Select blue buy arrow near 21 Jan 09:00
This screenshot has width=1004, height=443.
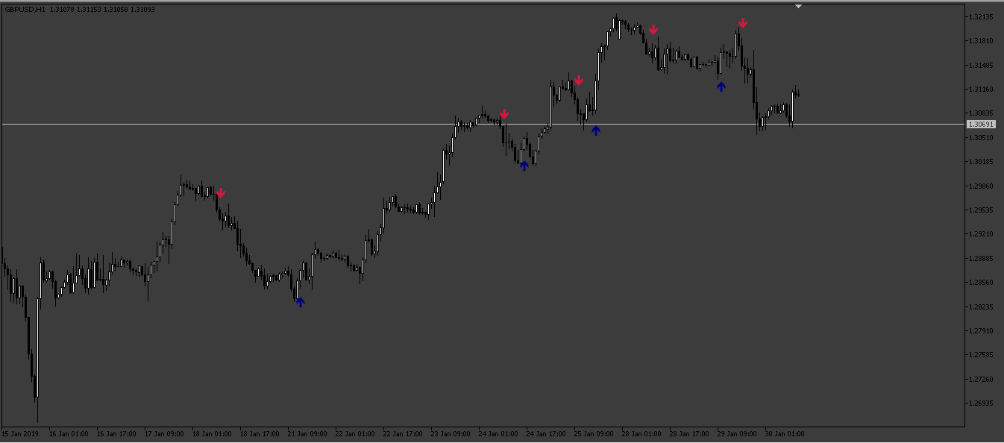tap(301, 302)
